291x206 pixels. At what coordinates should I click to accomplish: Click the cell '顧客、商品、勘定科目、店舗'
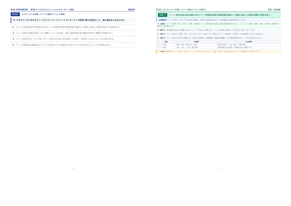coord(196,45)
